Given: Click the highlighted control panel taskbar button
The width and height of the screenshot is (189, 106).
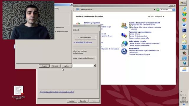Looking at the screenshot, I should (x=184, y=69).
